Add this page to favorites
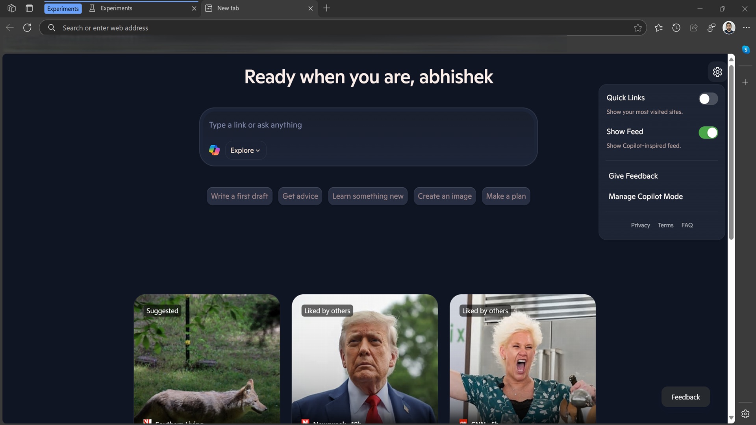 638,28
